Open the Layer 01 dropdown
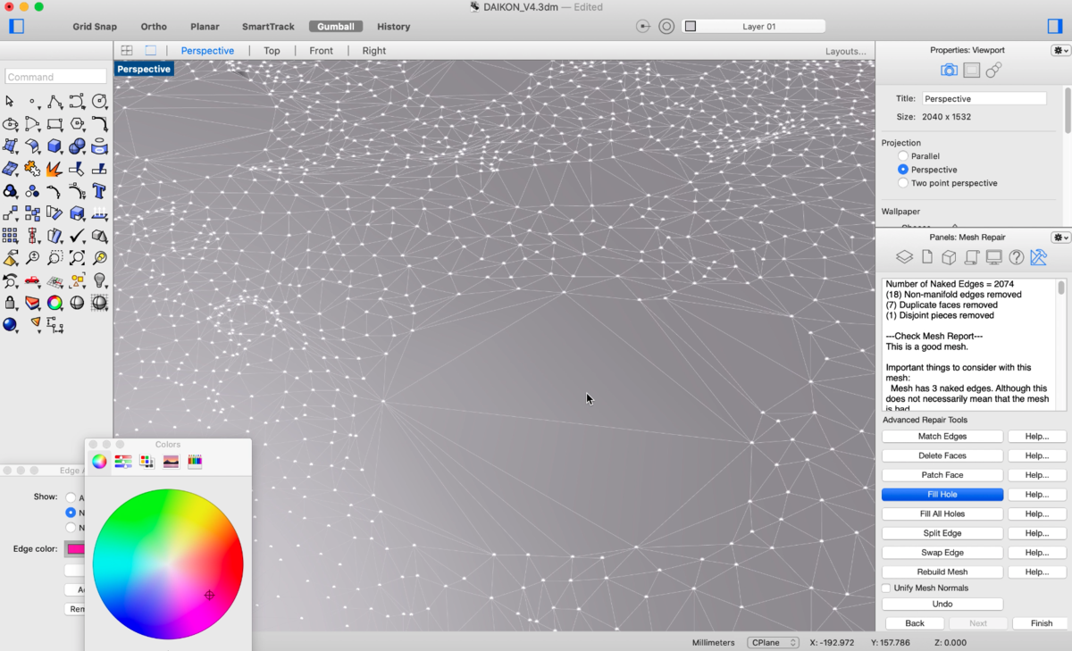Screen dimensions: 1072x651 click(754, 27)
